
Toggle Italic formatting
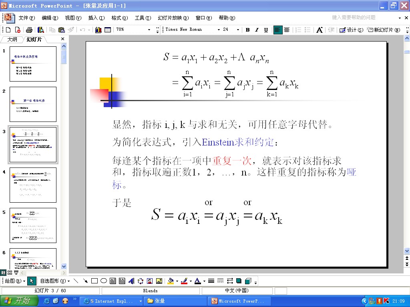[x=257, y=30]
